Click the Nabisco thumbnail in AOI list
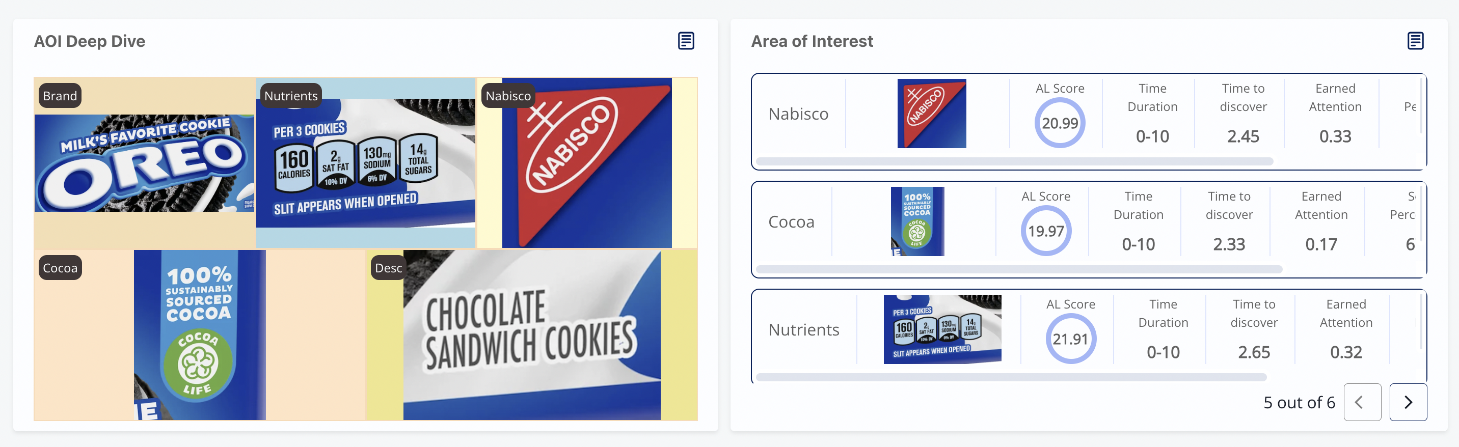The width and height of the screenshot is (1459, 447). tap(932, 114)
